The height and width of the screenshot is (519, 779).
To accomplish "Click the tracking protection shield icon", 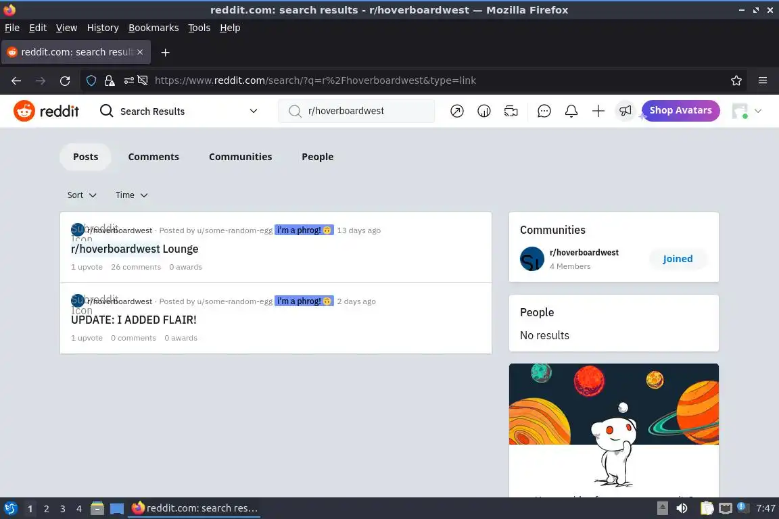I will pos(91,80).
